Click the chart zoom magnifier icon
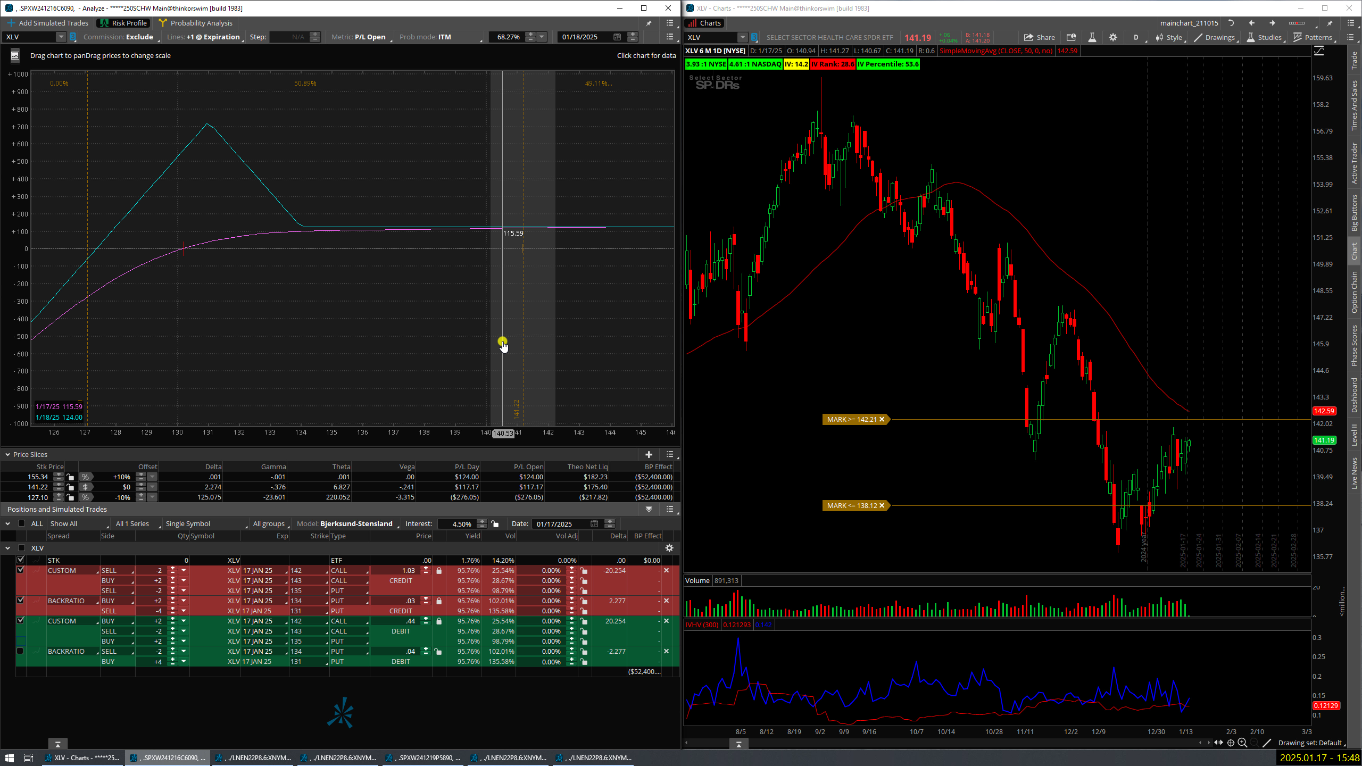This screenshot has height=766, width=1362. coord(1242,743)
